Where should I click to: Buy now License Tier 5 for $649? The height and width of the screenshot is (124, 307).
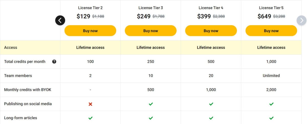pyautogui.click(x=271, y=30)
